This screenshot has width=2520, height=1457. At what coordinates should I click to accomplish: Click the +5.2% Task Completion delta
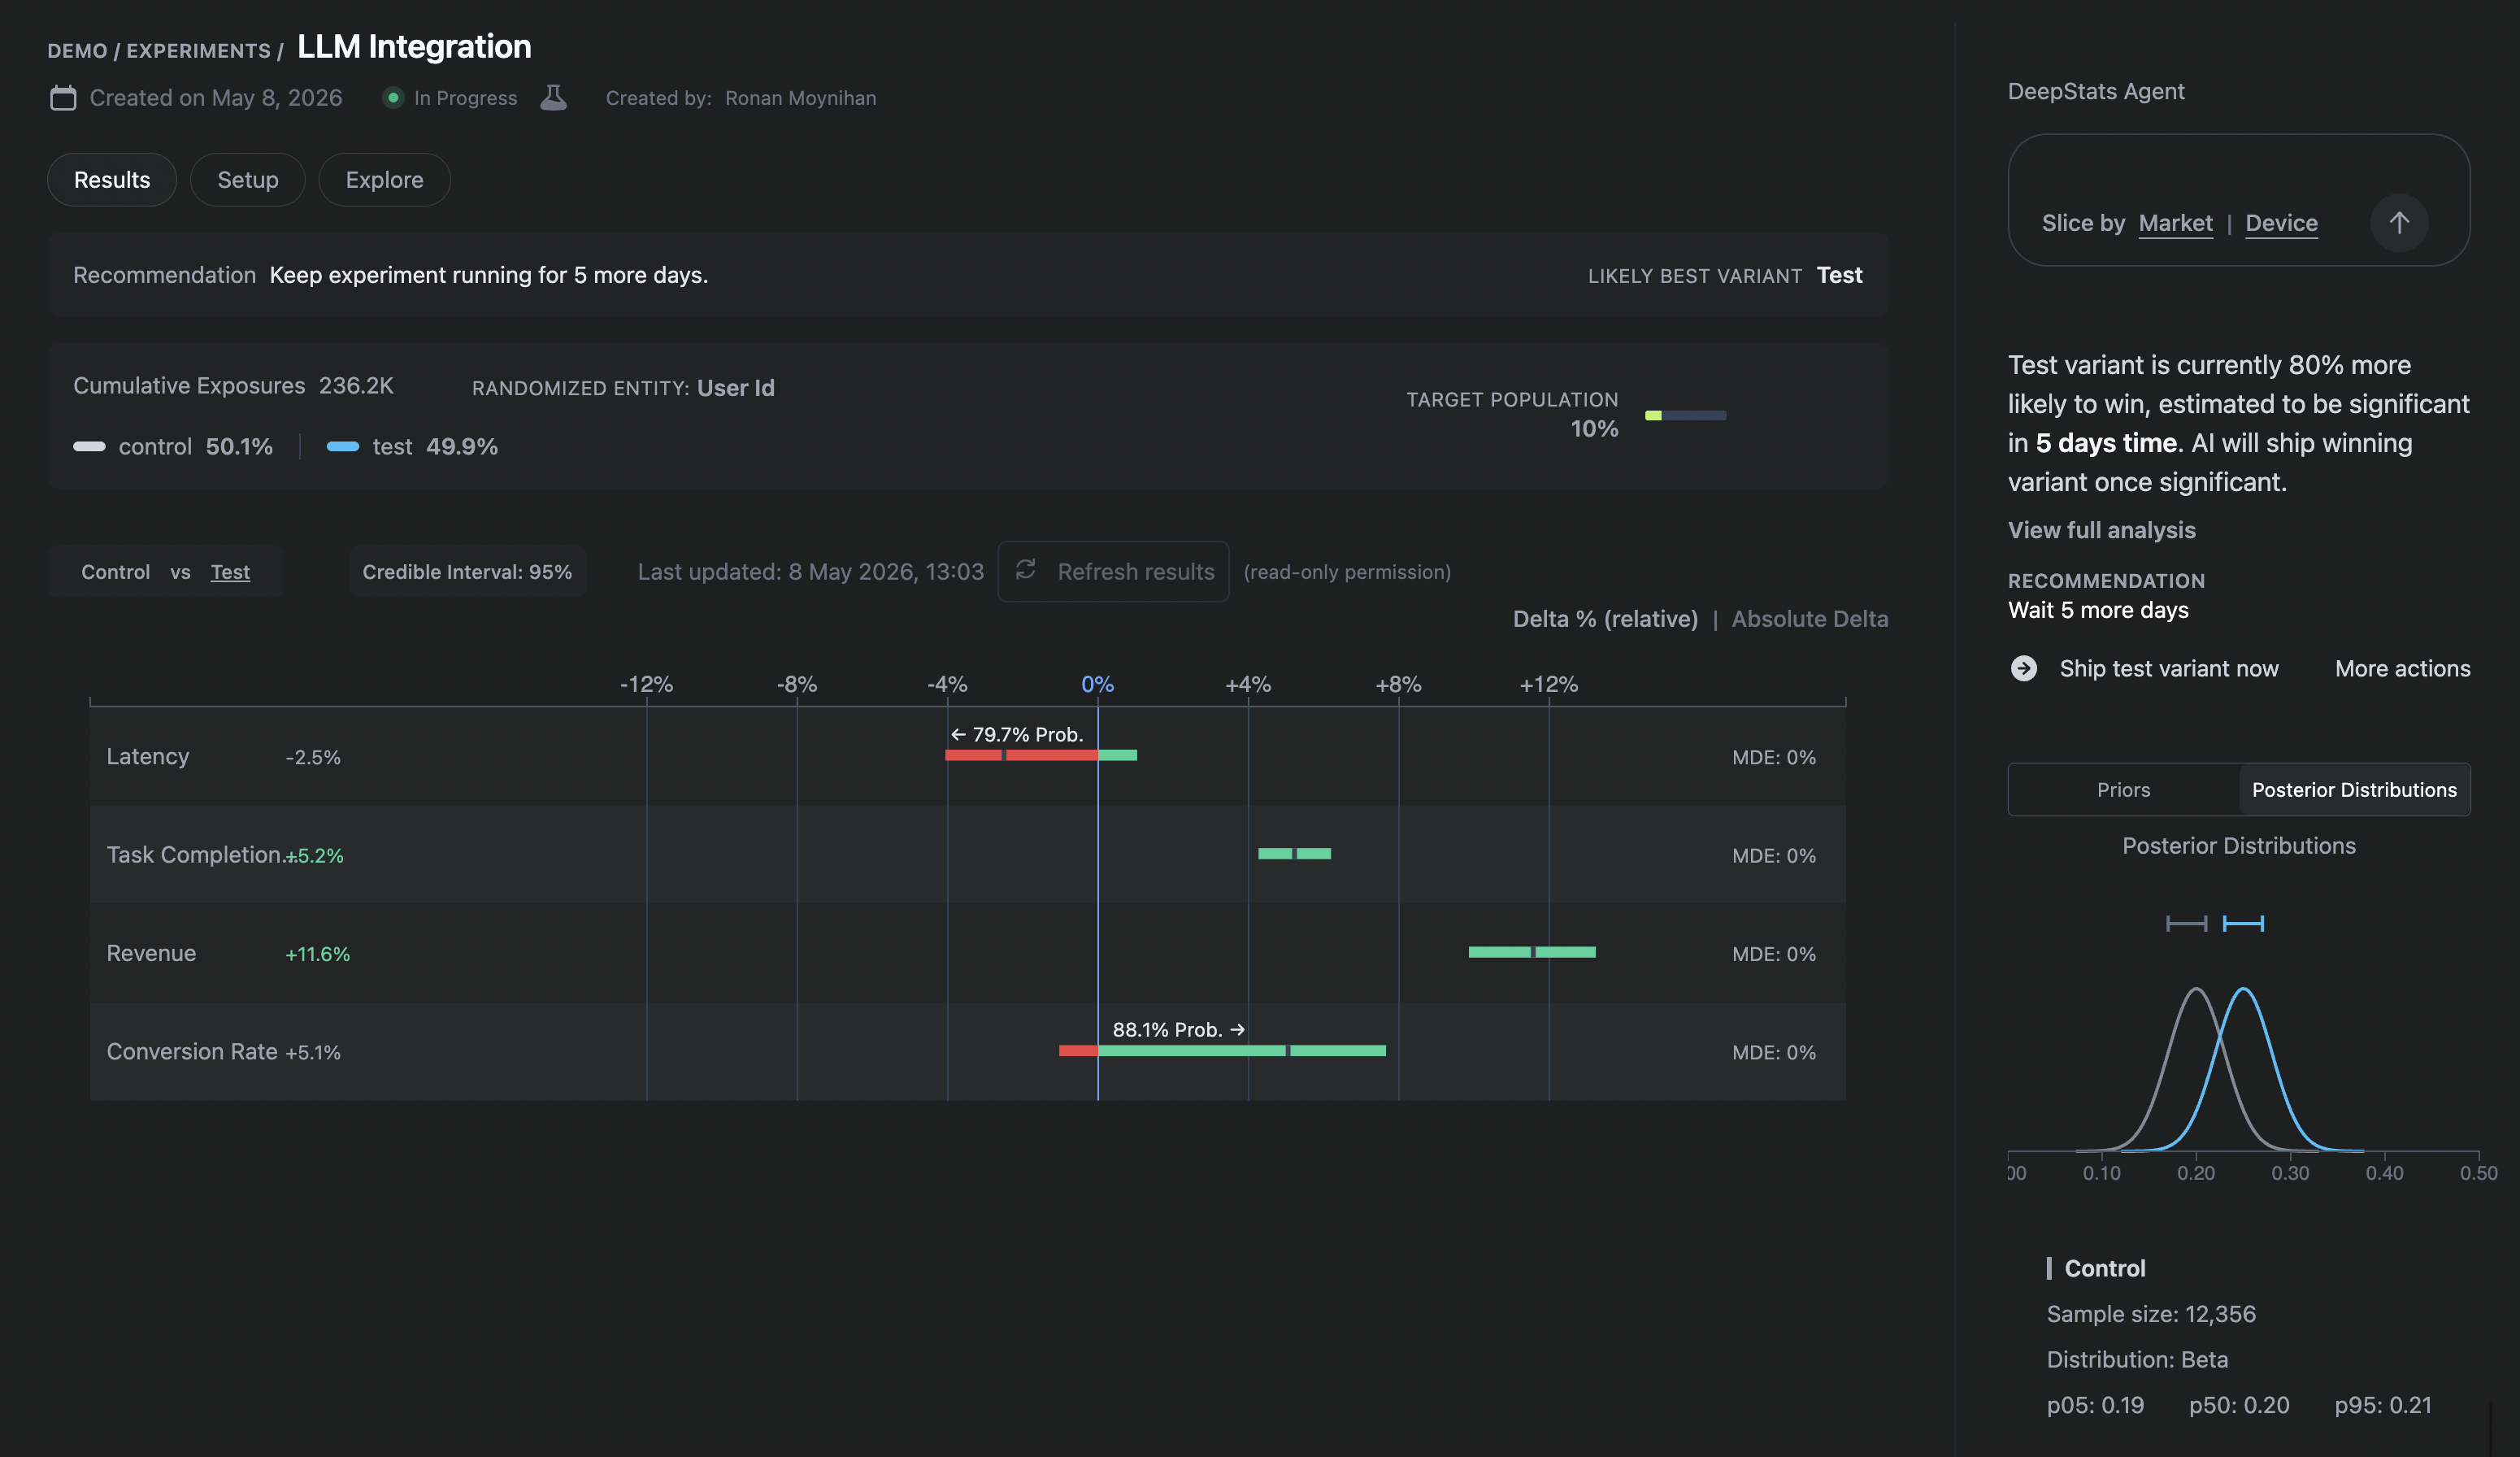(x=315, y=856)
